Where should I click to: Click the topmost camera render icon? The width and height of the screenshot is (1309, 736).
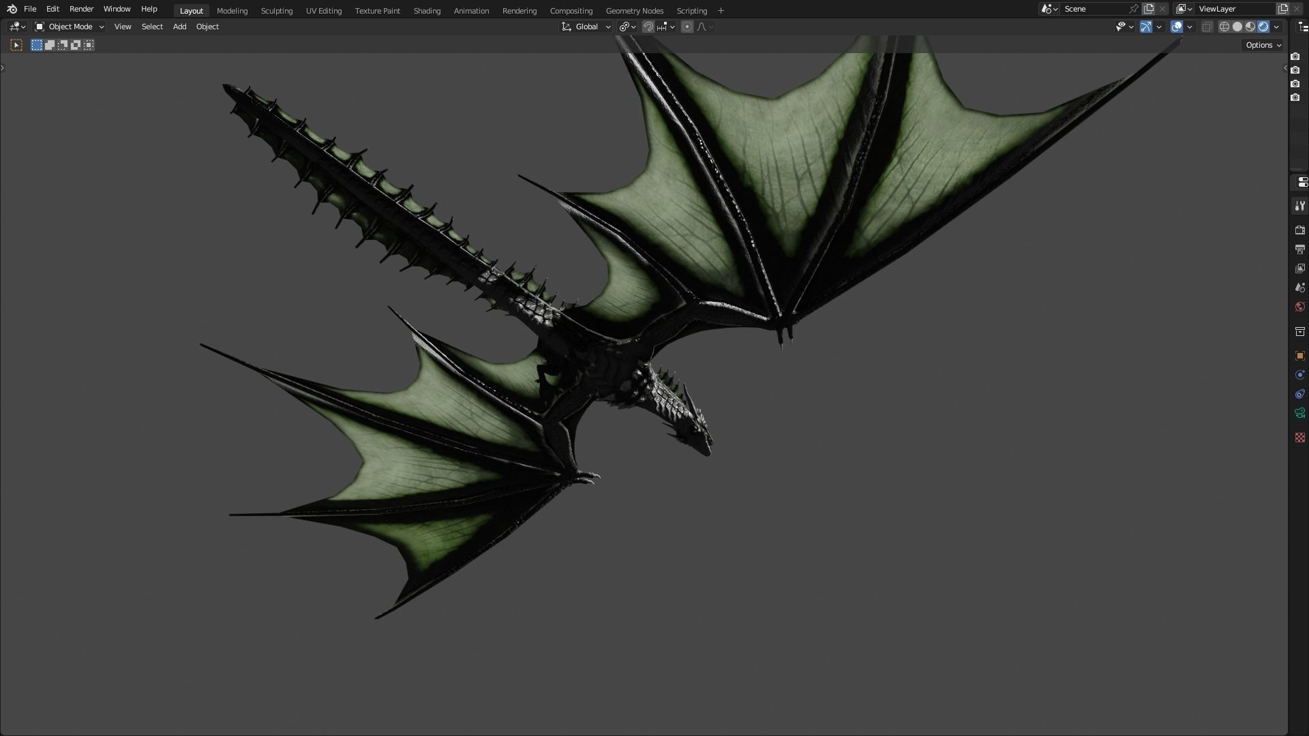(x=1295, y=57)
